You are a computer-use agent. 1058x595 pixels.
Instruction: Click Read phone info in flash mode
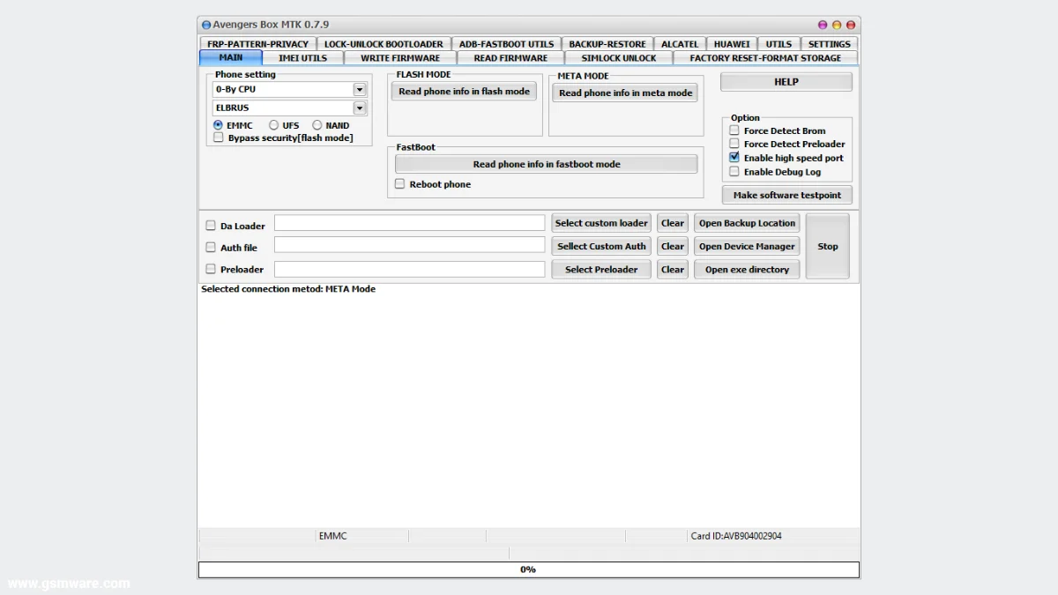click(x=464, y=92)
